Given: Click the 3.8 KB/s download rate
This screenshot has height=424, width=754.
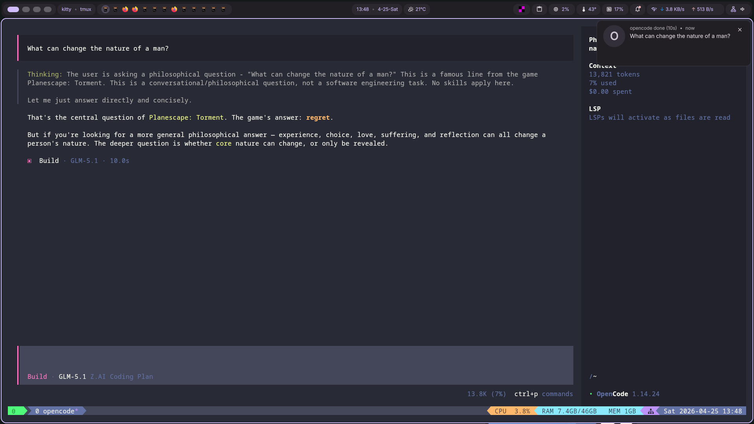Looking at the screenshot, I should (672, 9).
